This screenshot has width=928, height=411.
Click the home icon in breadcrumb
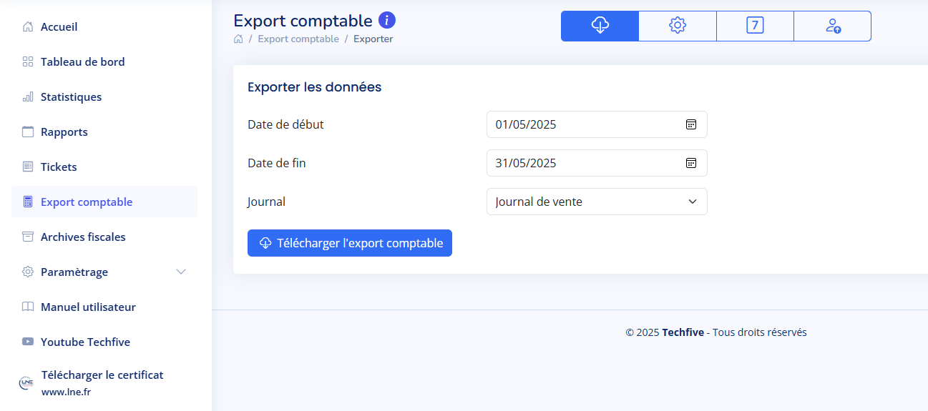[x=238, y=39]
